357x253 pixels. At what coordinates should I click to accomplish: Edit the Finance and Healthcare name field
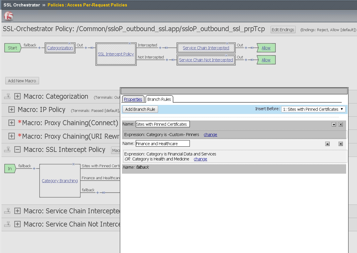click(163, 144)
